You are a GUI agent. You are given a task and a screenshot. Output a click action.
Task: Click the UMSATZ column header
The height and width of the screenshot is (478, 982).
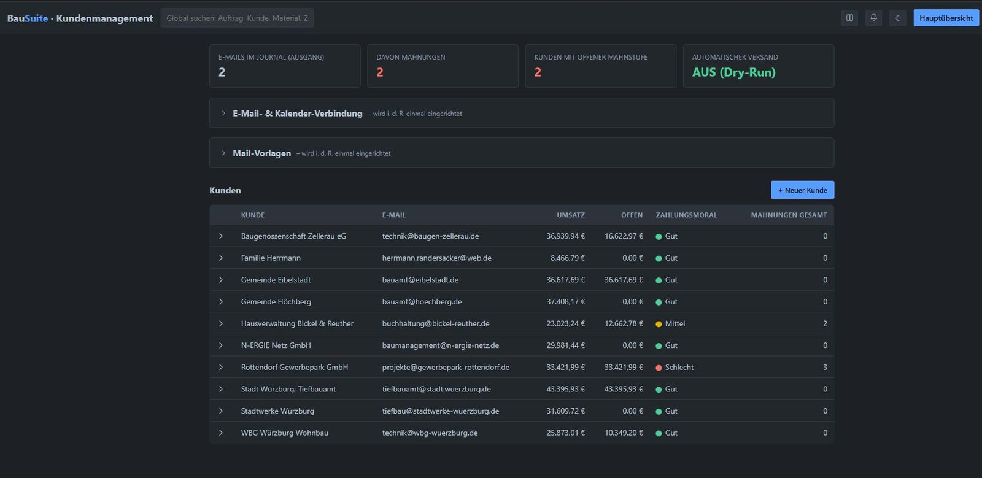[x=571, y=215]
